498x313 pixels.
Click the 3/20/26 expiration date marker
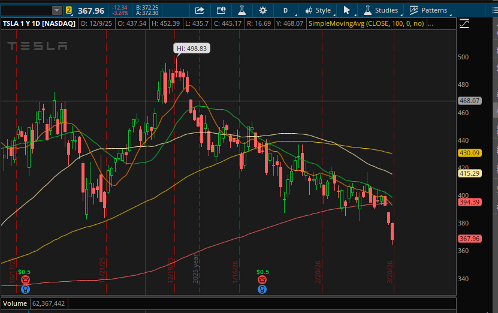coord(390,272)
